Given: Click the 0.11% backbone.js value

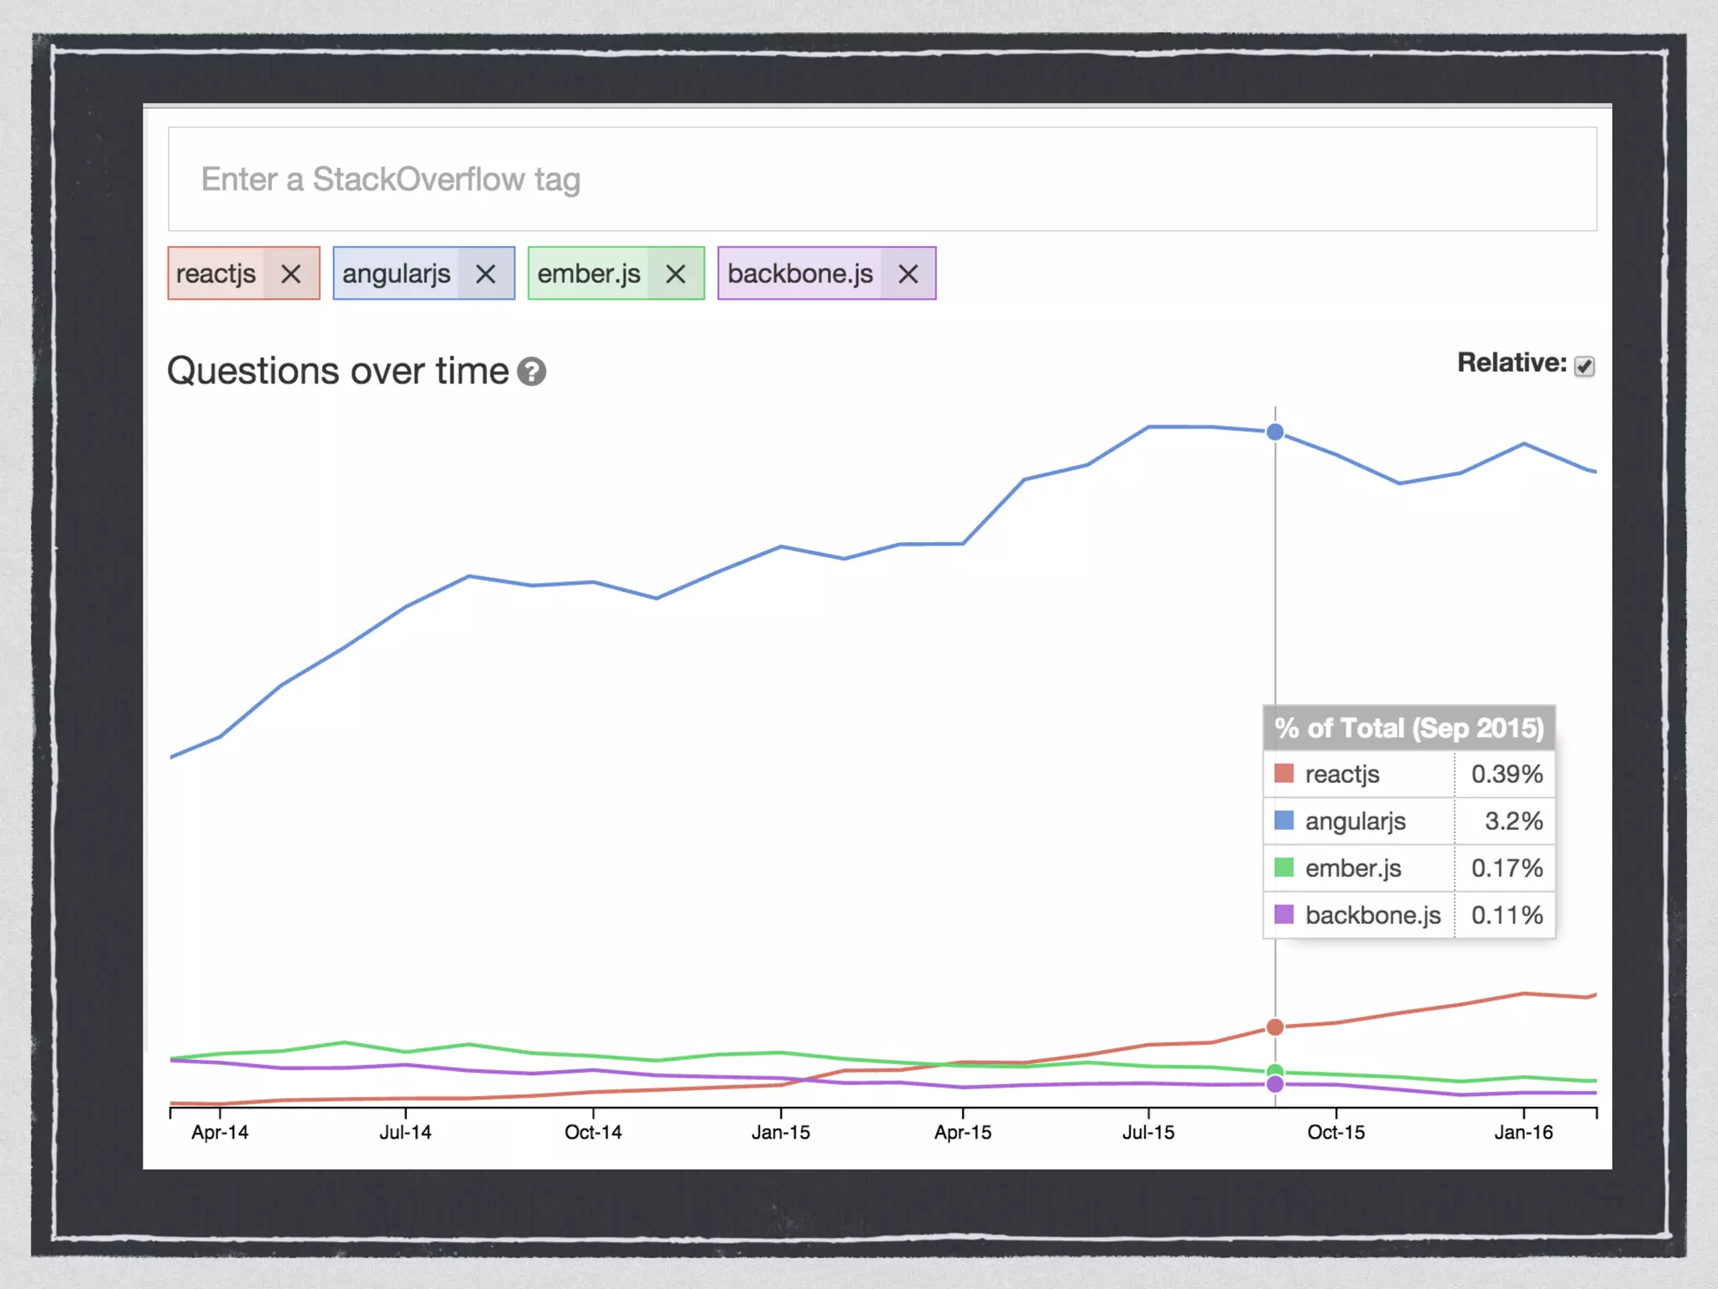Looking at the screenshot, I should click(1507, 915).
